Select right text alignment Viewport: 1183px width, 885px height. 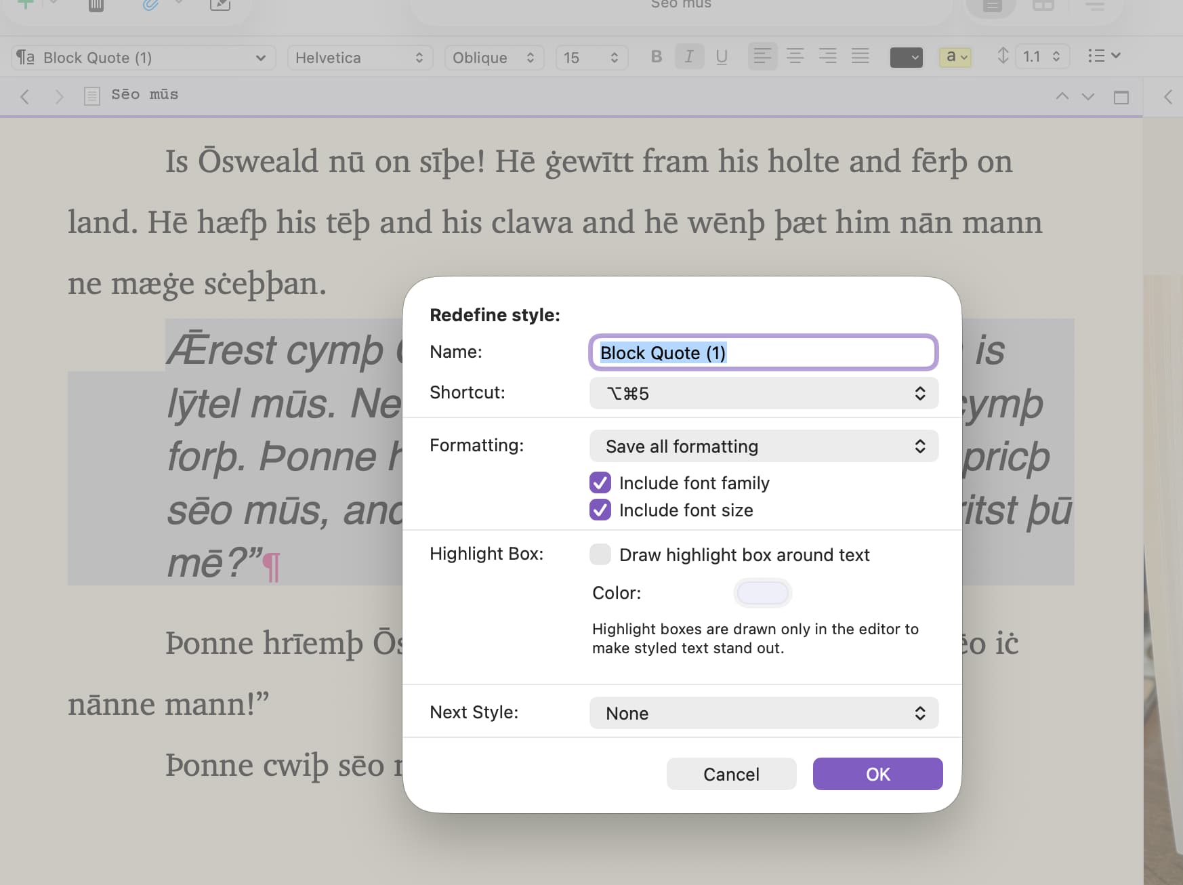point(827,57)
